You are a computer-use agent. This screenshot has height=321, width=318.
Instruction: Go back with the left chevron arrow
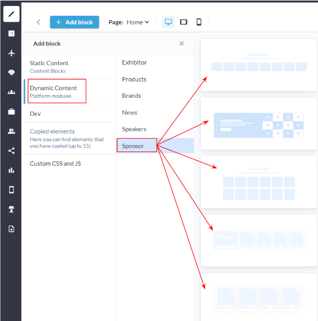[x=39, y=22]
